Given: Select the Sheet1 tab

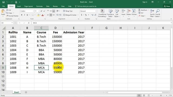Looking at the screenshot, I should [x=16, y=92].
